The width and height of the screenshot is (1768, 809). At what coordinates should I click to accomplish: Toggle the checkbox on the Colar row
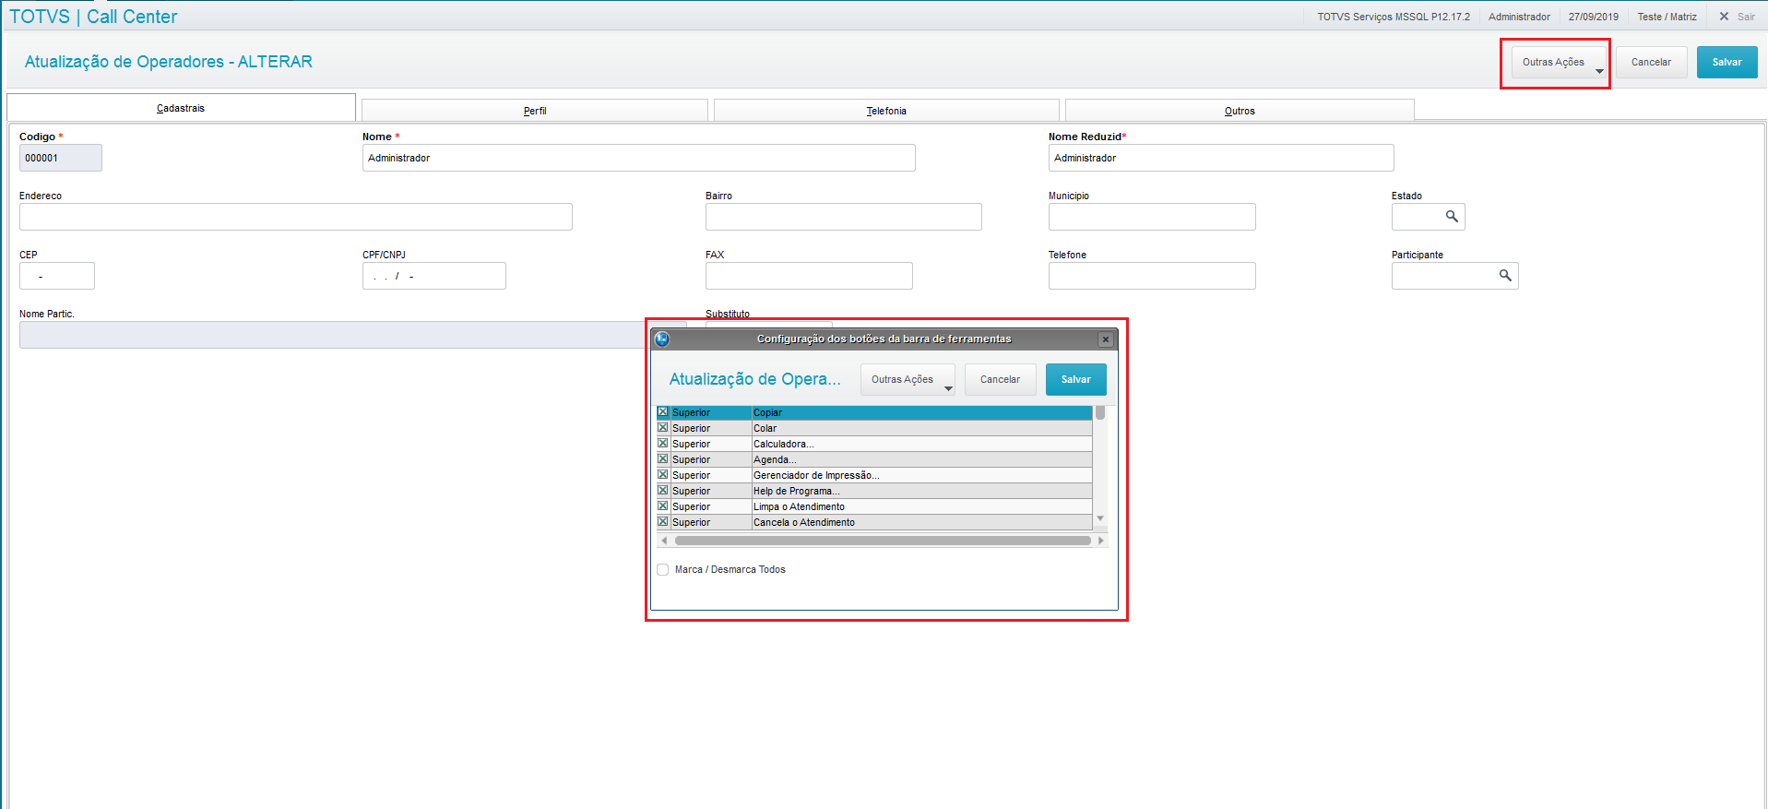point(662,428)
